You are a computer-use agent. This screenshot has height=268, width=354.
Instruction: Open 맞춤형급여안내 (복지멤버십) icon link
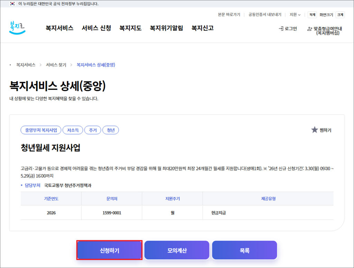[310, 29]
